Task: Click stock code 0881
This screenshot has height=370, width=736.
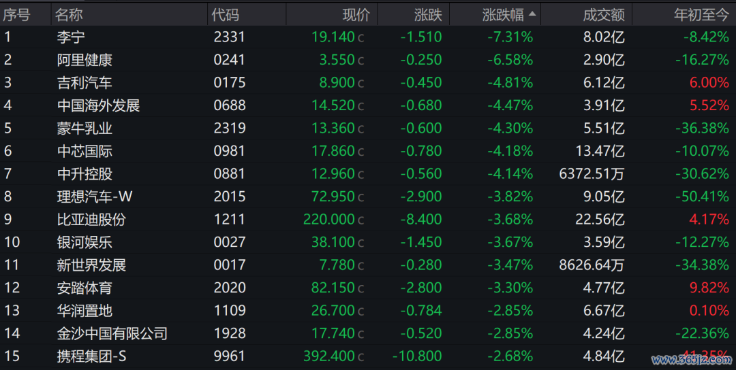Action: (x=230, y=173)
